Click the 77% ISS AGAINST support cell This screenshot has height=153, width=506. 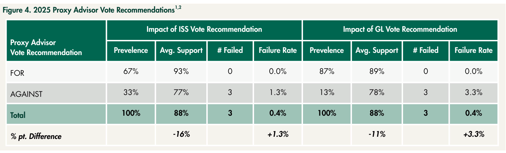point(181,93)
